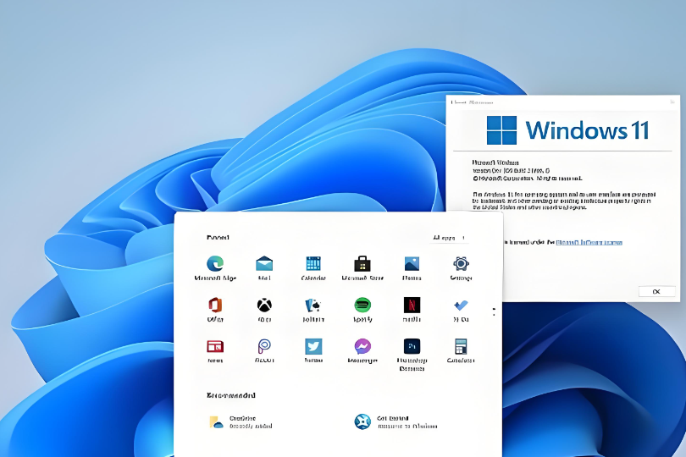The width and height of the screenshot is (686, 457).
Task: Show All apps list
Action: 449,238
